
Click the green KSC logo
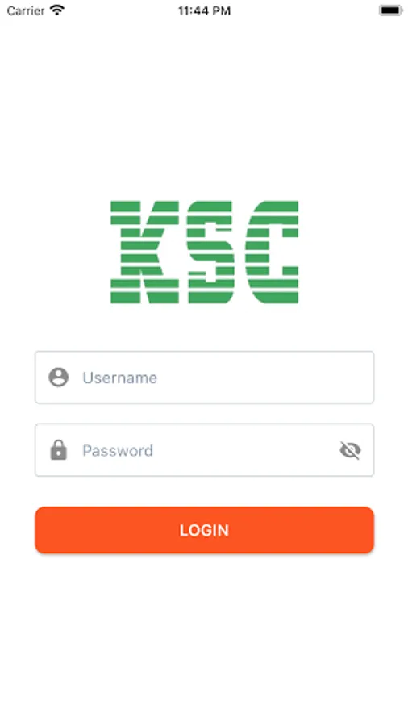coord(205,252)
